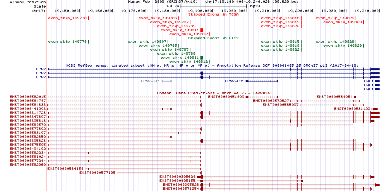Click the green exon_skip_149807 label

(147, 42)
